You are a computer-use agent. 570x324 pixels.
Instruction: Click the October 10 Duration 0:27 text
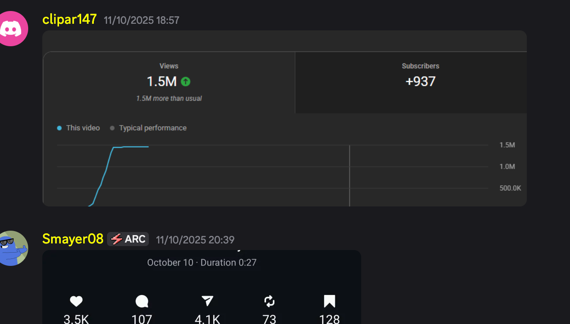pos(202,262)
